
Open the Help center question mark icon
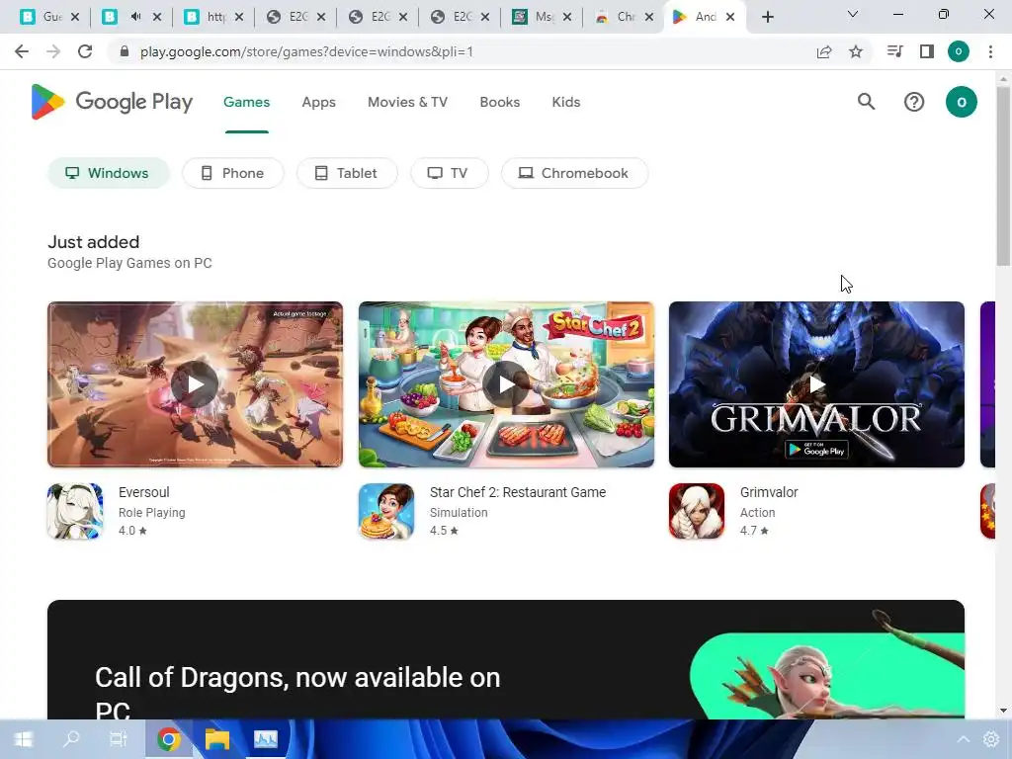click(914, 102)
